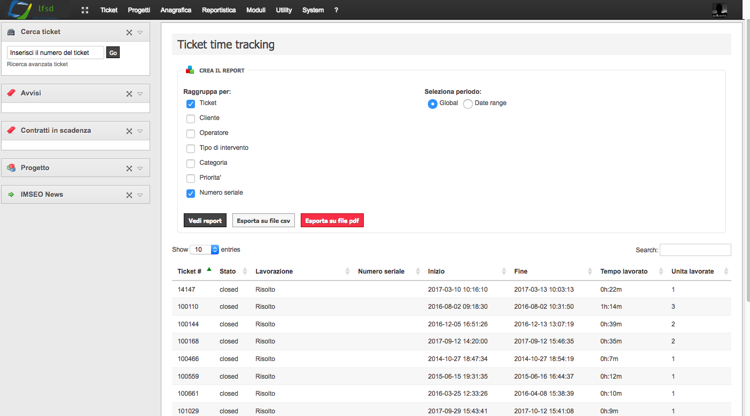The height and width of the screenshot is (416, 750).
Task: Open the Show entries dropdown
Action: click(205, 249)
